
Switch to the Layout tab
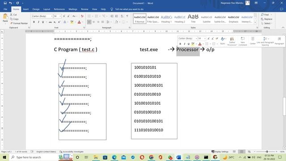[46, 9]
